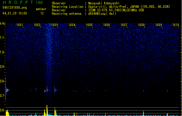Click the kHz axis unit label

3,23
